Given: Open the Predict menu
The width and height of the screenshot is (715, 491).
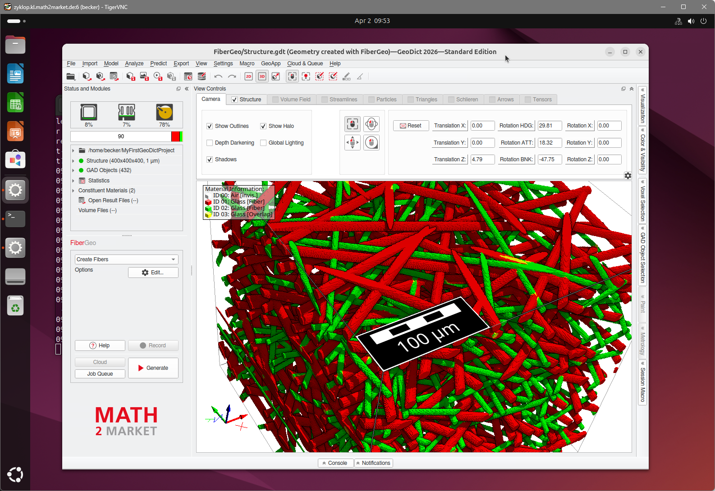Looking at the screenshot, I should 158,64.
